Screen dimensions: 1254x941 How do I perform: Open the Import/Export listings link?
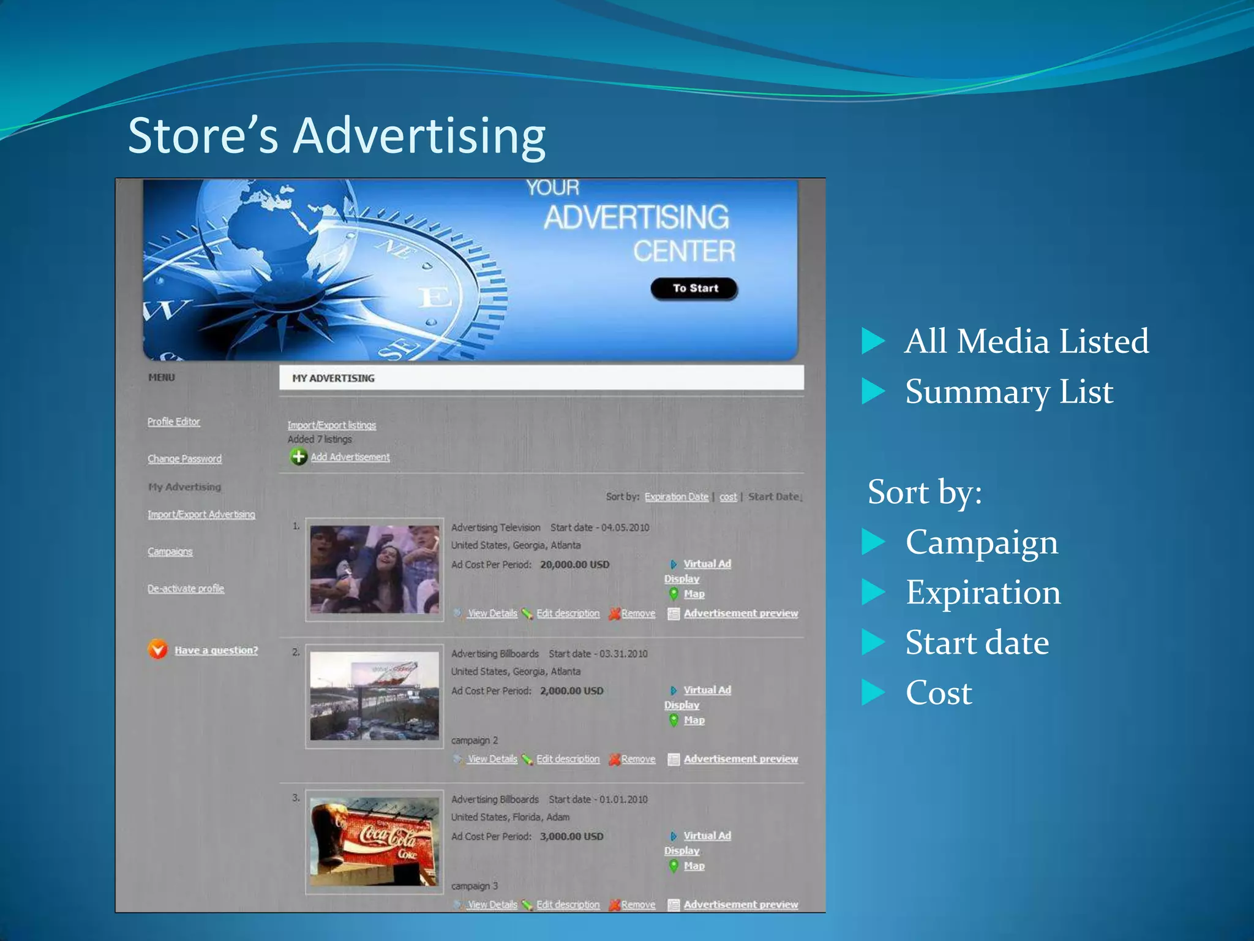[331, 425]
